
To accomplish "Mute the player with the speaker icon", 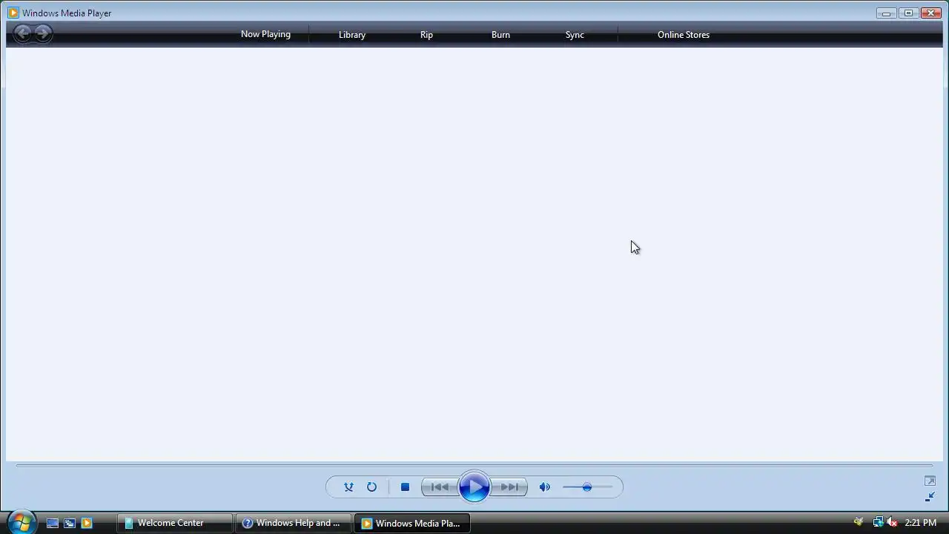I will tap(545, 487).
